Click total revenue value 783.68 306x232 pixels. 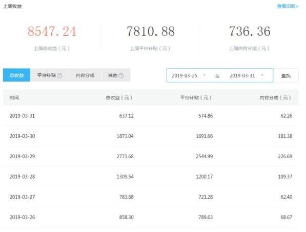point(127,197)
